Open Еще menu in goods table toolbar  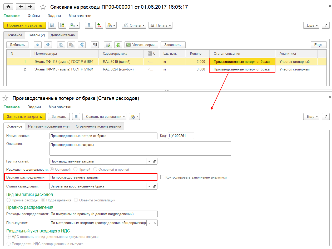pyautogui.click(x=319, y=45)
